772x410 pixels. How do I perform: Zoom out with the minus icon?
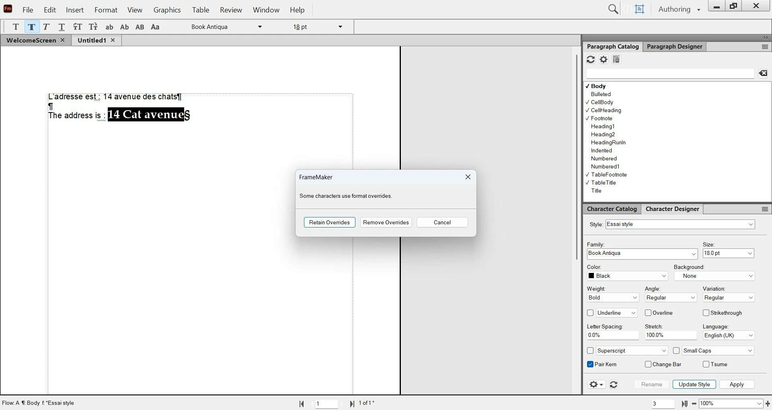(694, 404)
